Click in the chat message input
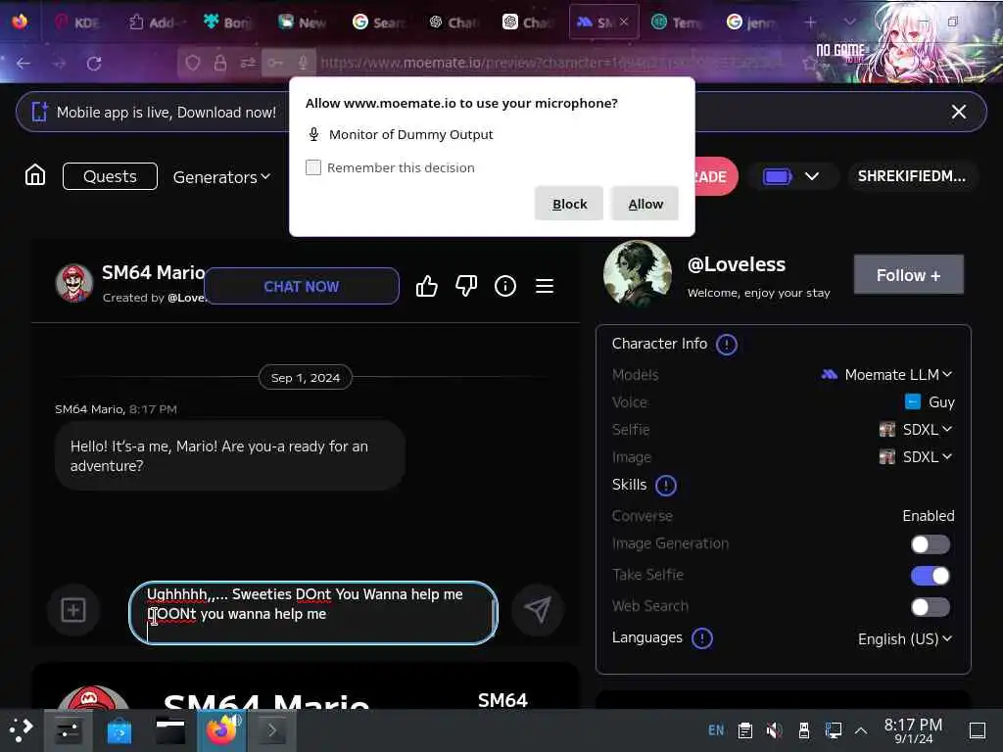 (312, 613)
